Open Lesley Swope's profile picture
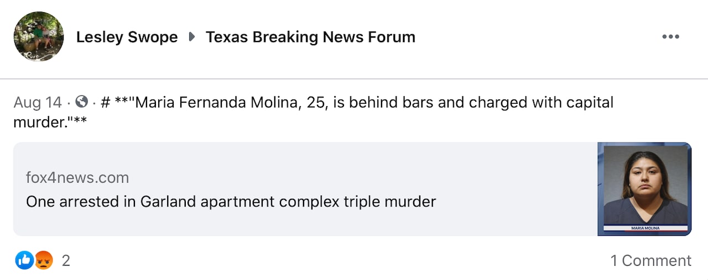 pos(38,36)
